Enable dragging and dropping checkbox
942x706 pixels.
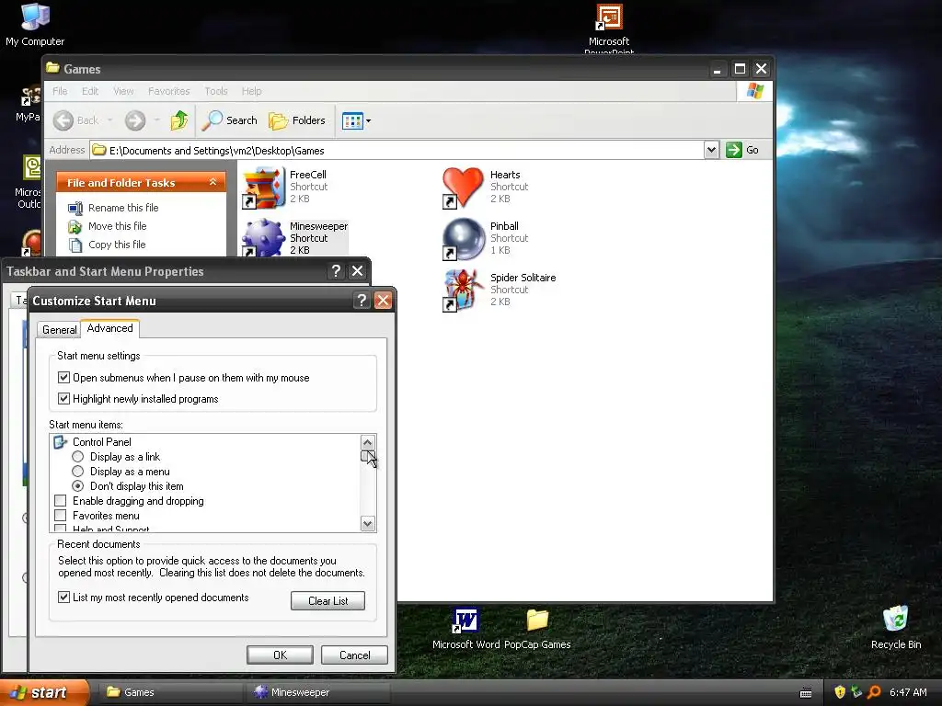coord(60,501)
